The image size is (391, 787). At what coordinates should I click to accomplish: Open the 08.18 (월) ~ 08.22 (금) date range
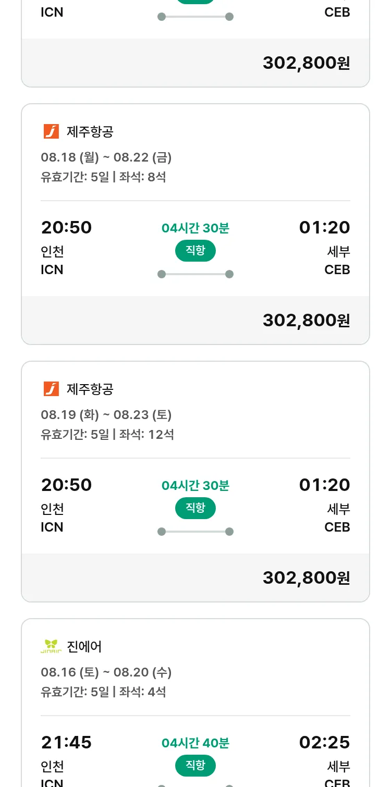(106, 157)
